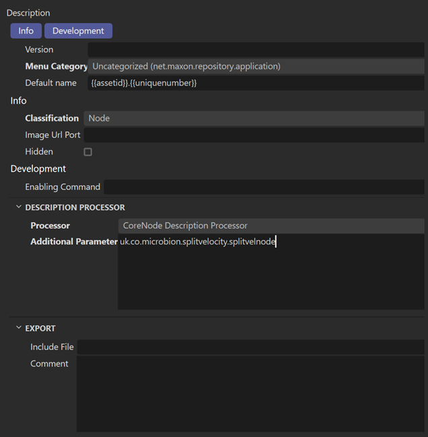Click the Hidden label text
428x437 pixels.
[x=39, y=152]
